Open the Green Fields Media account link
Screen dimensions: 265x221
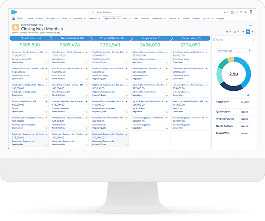(x=180, y=59)
